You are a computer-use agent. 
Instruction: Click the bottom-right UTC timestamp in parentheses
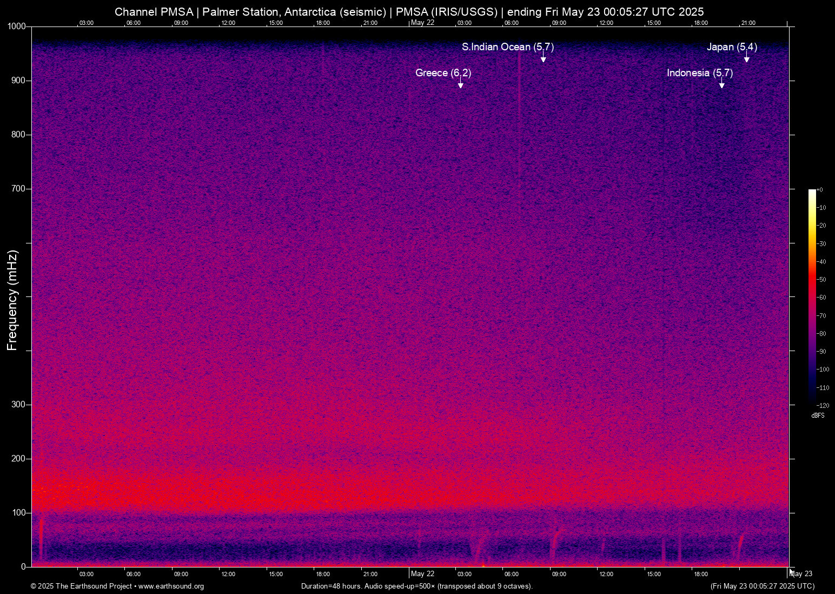[762, 586]
